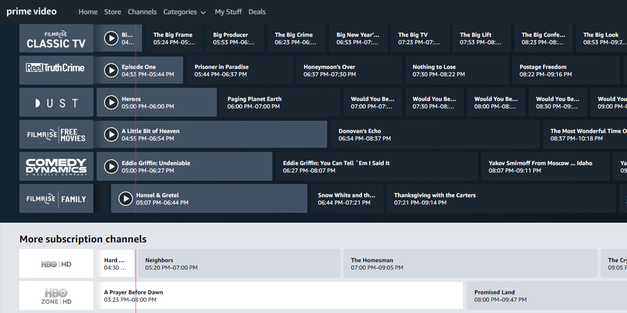The height and width of the screenshot is (313, 627).
Task: Select The Most Wonderful Time program
Action: tap(585, 135)
